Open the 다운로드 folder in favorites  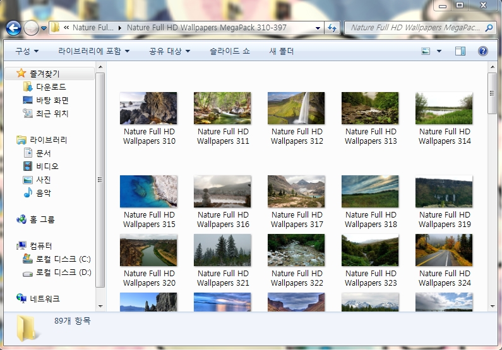(50, 87)
